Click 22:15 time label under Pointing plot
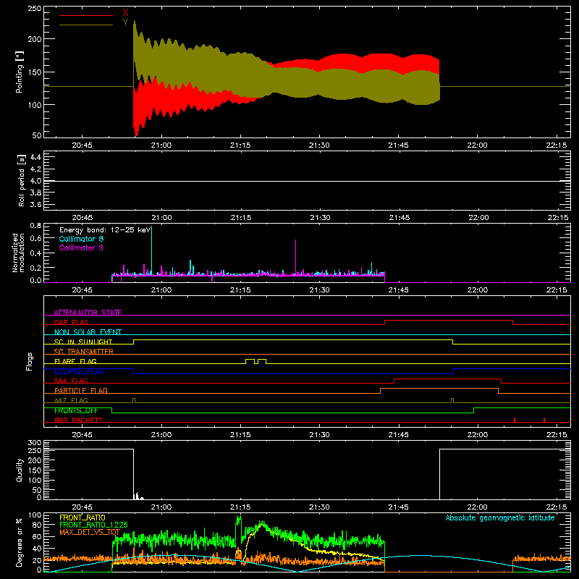Screen dimensions: 579x579 557,145
